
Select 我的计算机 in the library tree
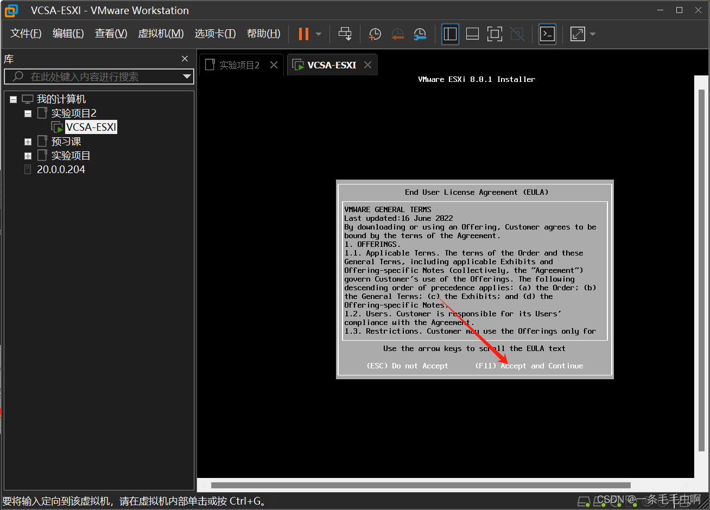click(x=61, y=99)
